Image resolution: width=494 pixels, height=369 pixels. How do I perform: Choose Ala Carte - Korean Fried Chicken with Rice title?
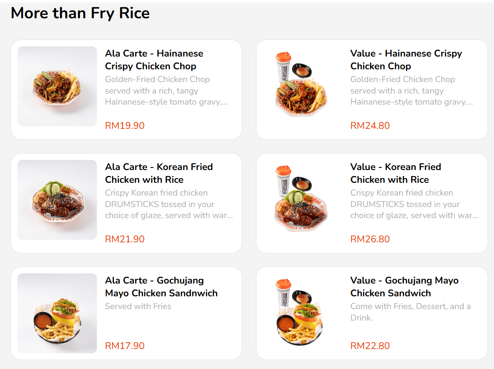159,173
